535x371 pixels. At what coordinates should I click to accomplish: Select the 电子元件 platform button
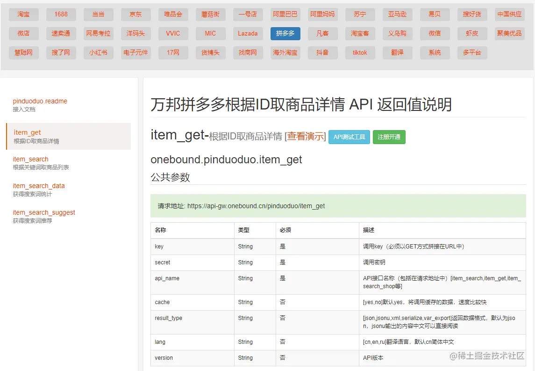pos(136,52)
